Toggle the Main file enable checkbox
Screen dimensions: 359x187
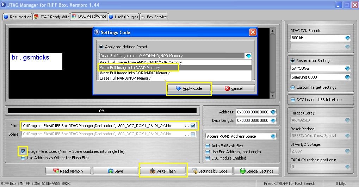[x=193, y=125]
